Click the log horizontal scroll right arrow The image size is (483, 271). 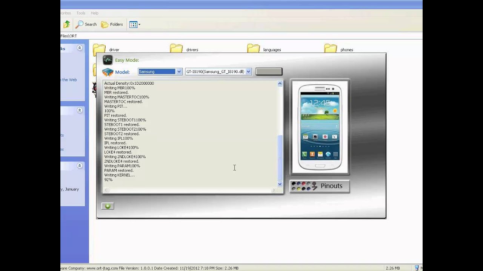click(274, 190)
